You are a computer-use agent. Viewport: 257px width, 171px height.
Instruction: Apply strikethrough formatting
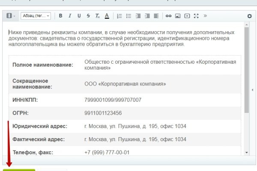88,16
